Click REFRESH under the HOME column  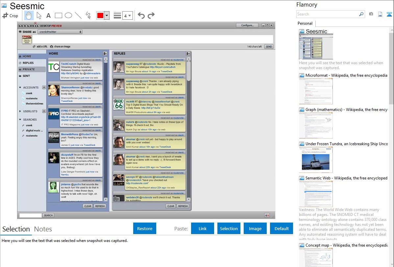pos(100,206)
